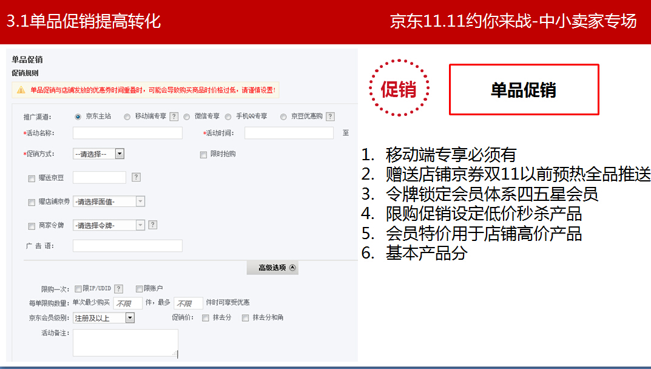Focus the 活动备注 text area
Image resolution: width=651 pixels, height=369 pixels.
[x=126, y=343]
